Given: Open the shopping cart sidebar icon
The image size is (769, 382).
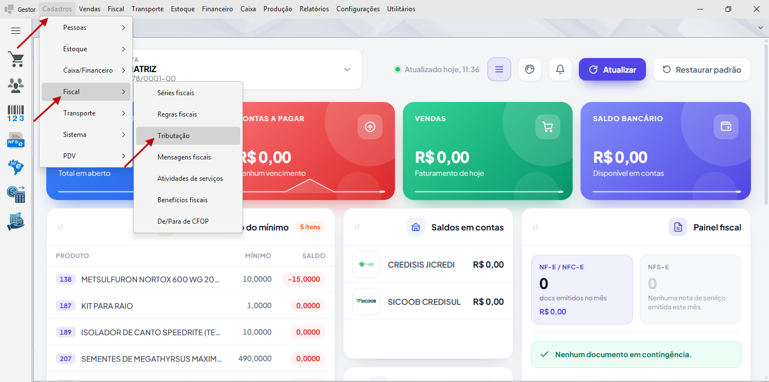Looking at the screenshot, I should coord(16,59).
